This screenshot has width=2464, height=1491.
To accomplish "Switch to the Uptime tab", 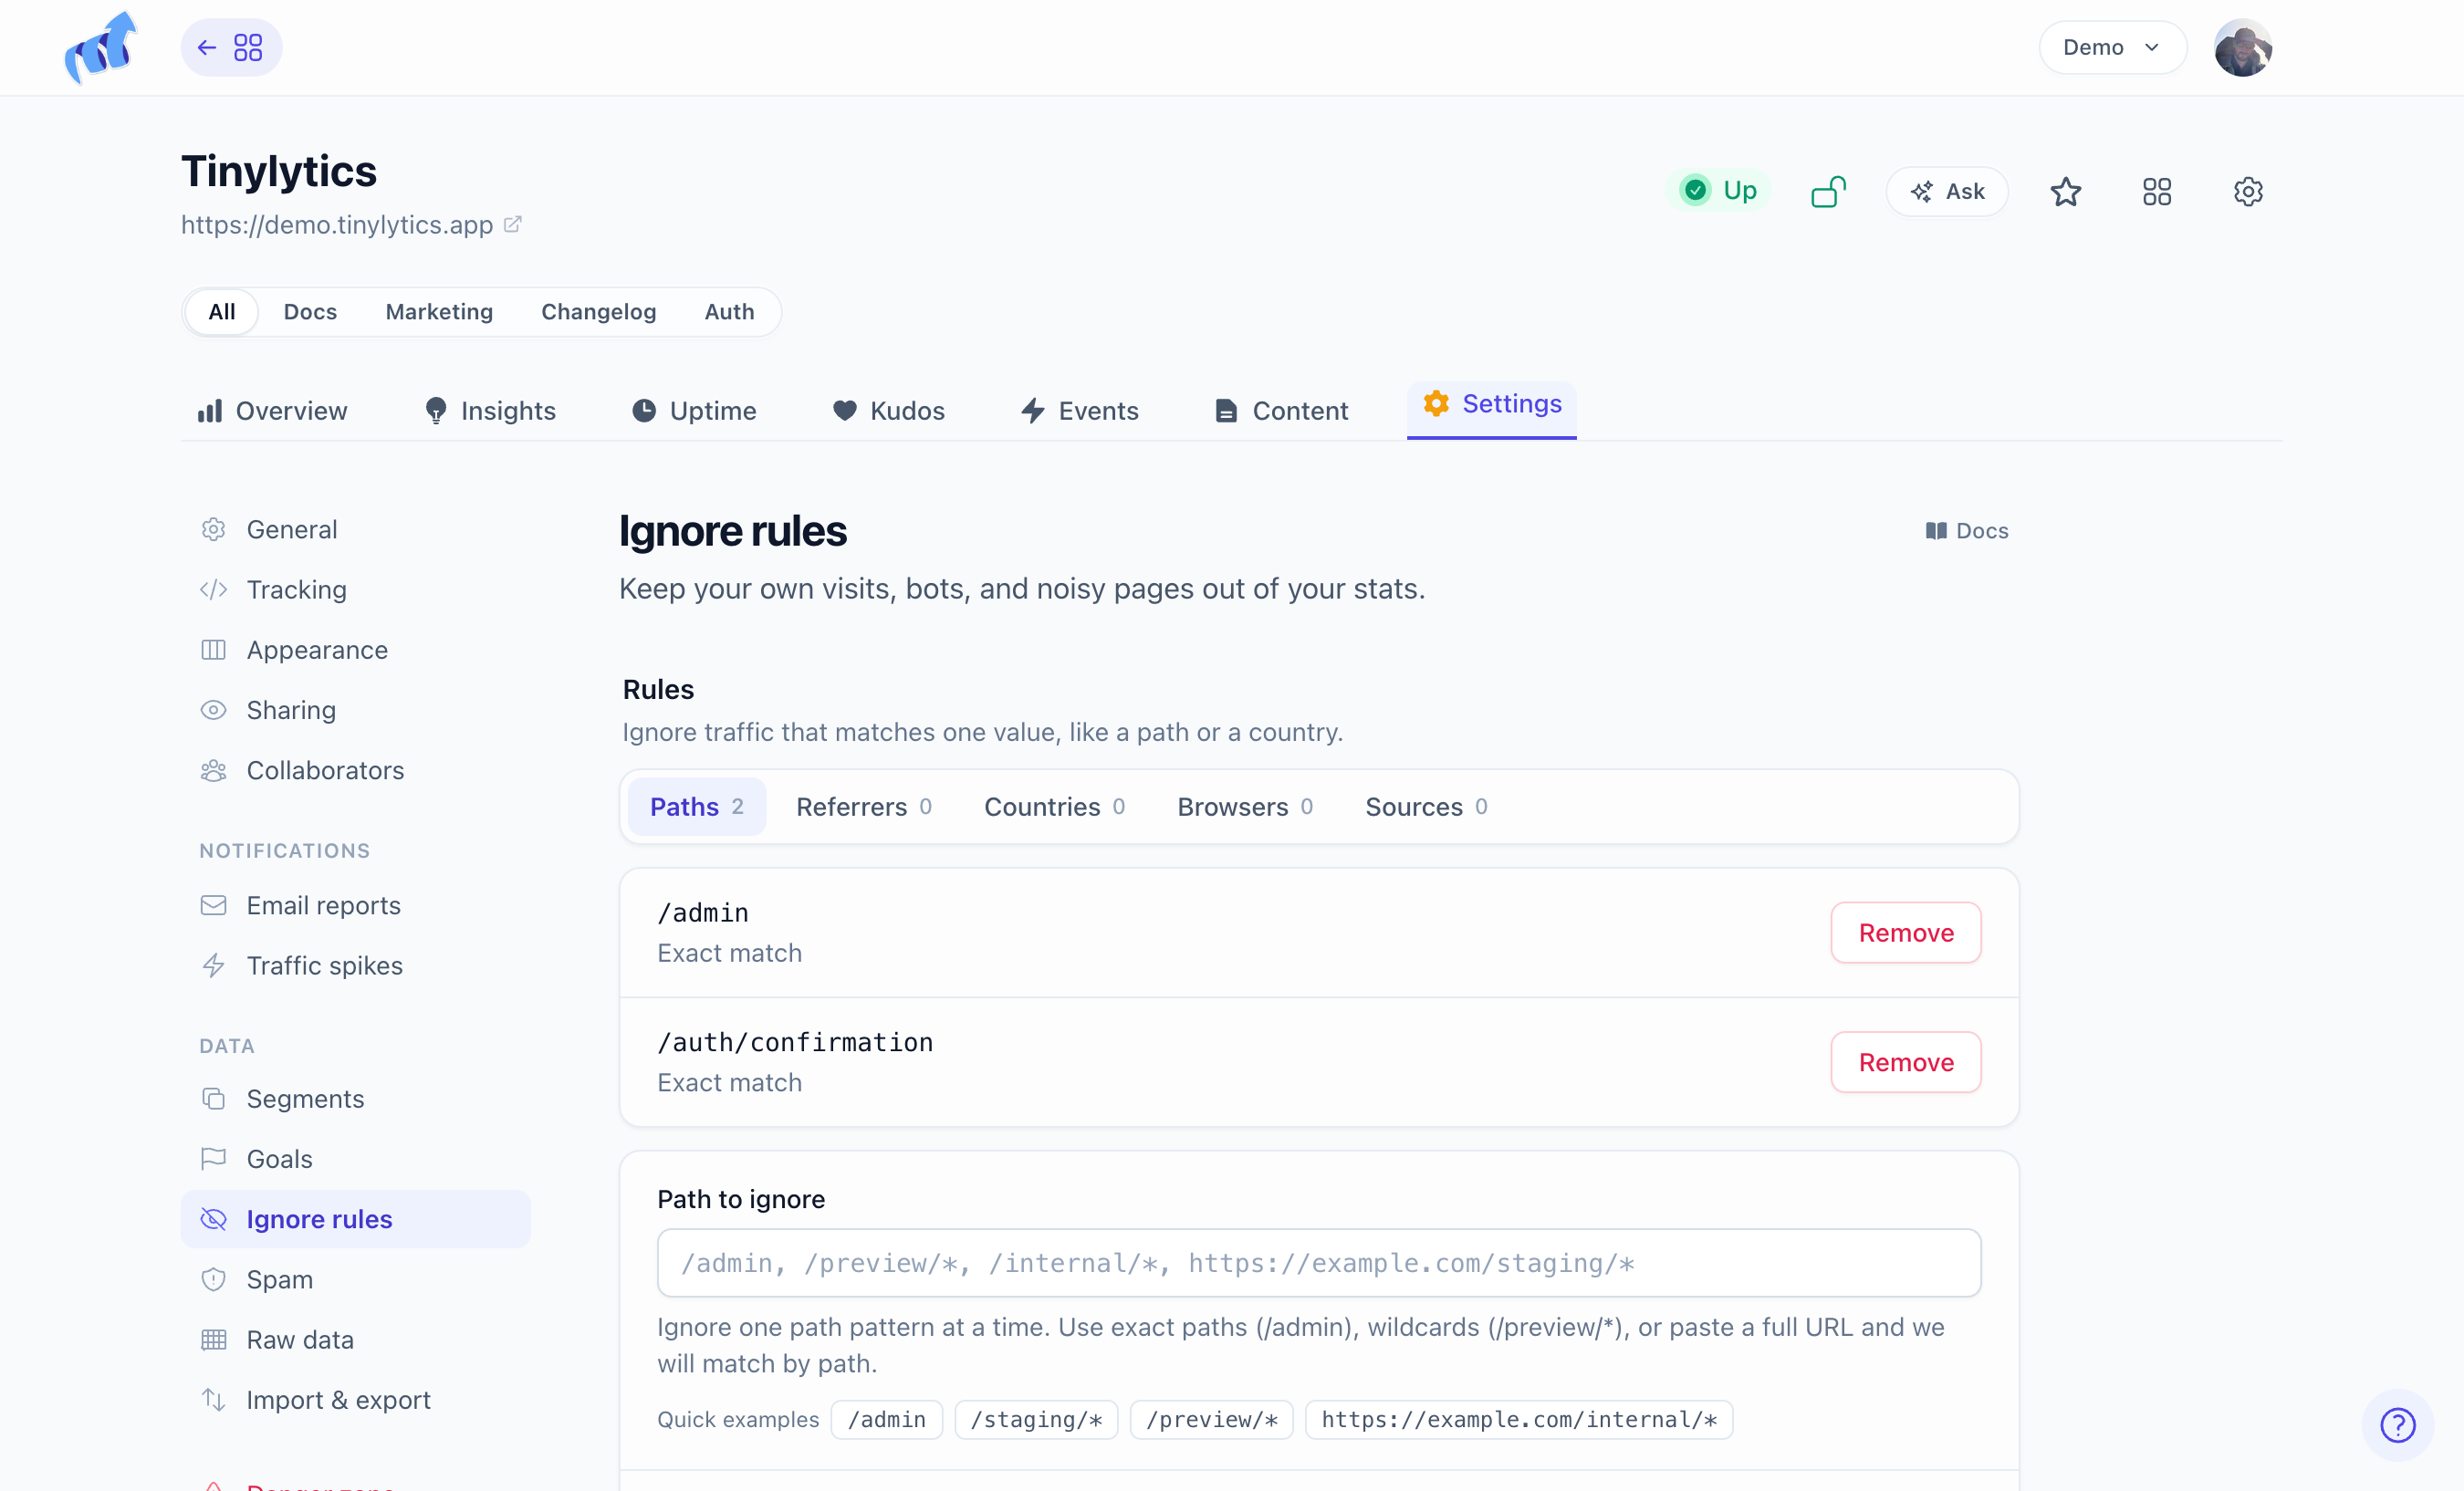I will tap(694, 410).
